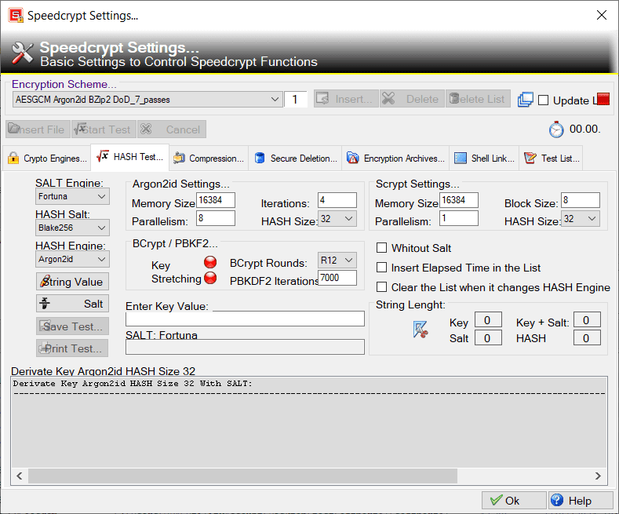The image size is (619, 514).
Task: Click the Key Stretching red BCrypt indicator
Action: tap(210, 262)
